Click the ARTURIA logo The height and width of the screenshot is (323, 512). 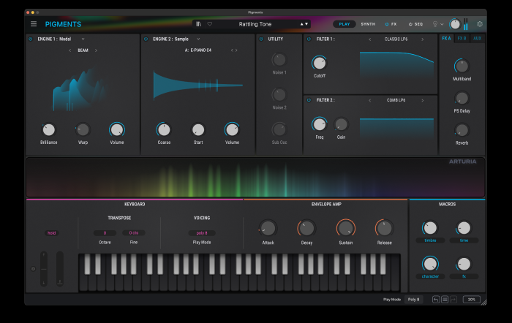click(463, 161)
